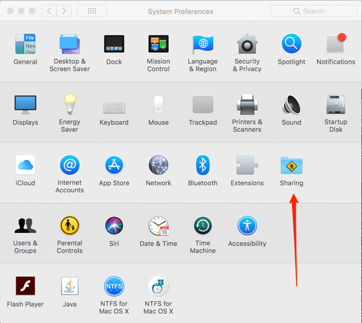Open Sound preferences
Screen dimensions: 362x323
[292, 105]
